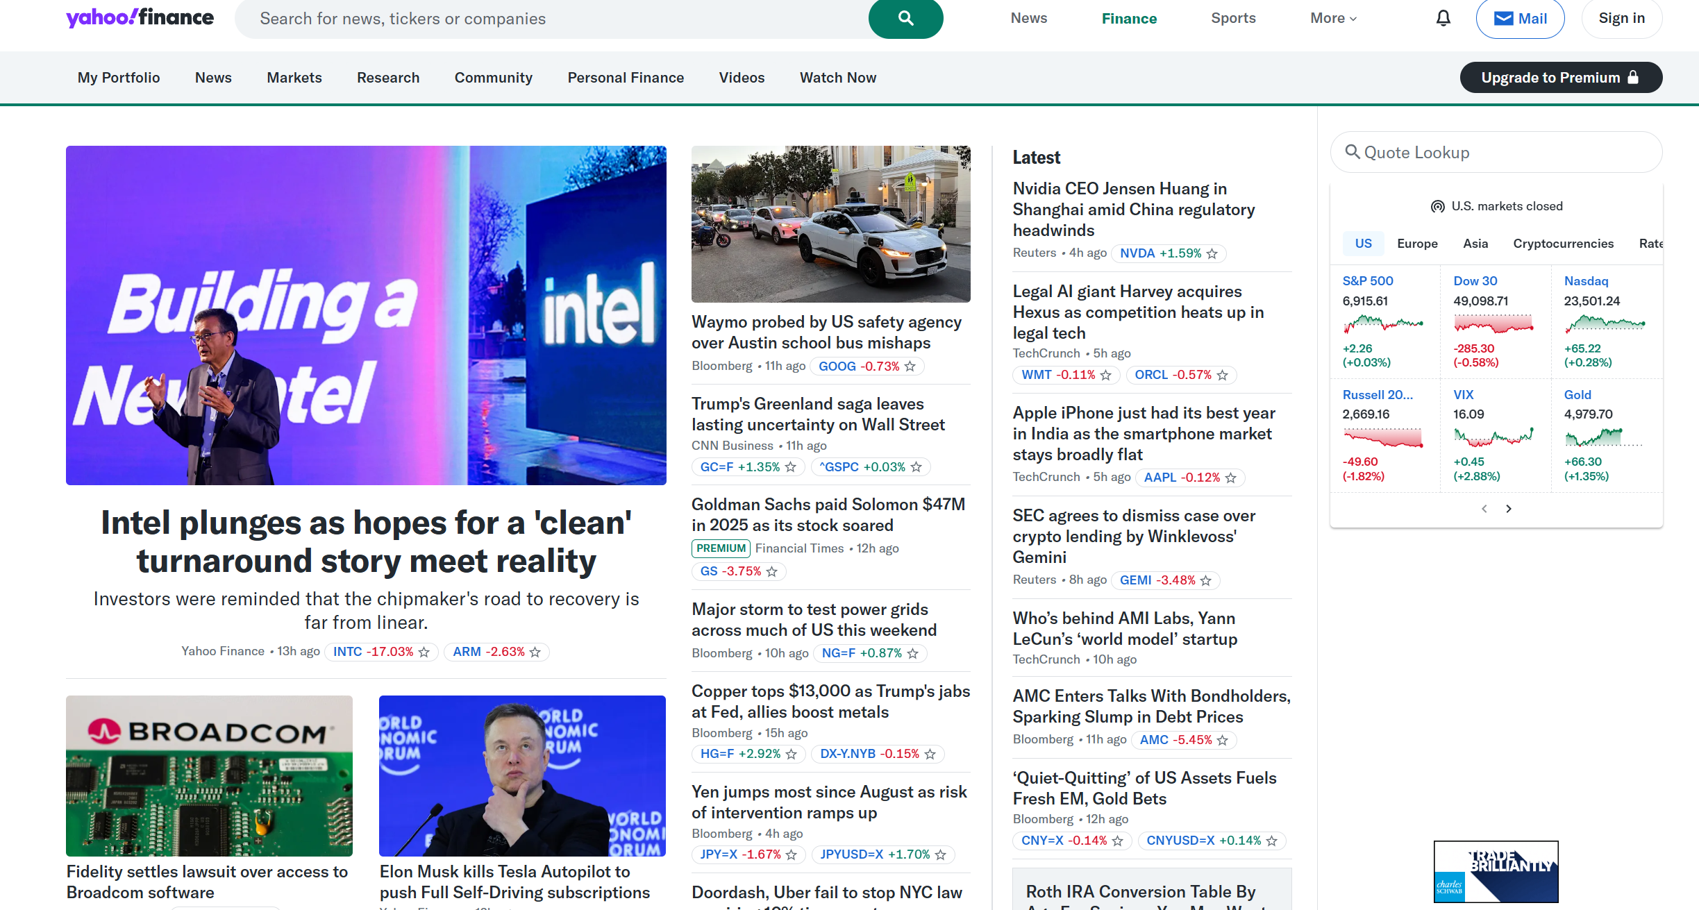
Task: Open notifications via the bell icon
Action: click(1442, 18)
